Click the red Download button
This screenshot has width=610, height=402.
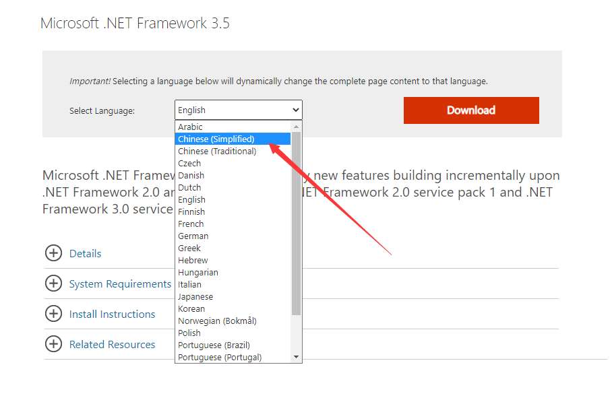coord(471,110)
